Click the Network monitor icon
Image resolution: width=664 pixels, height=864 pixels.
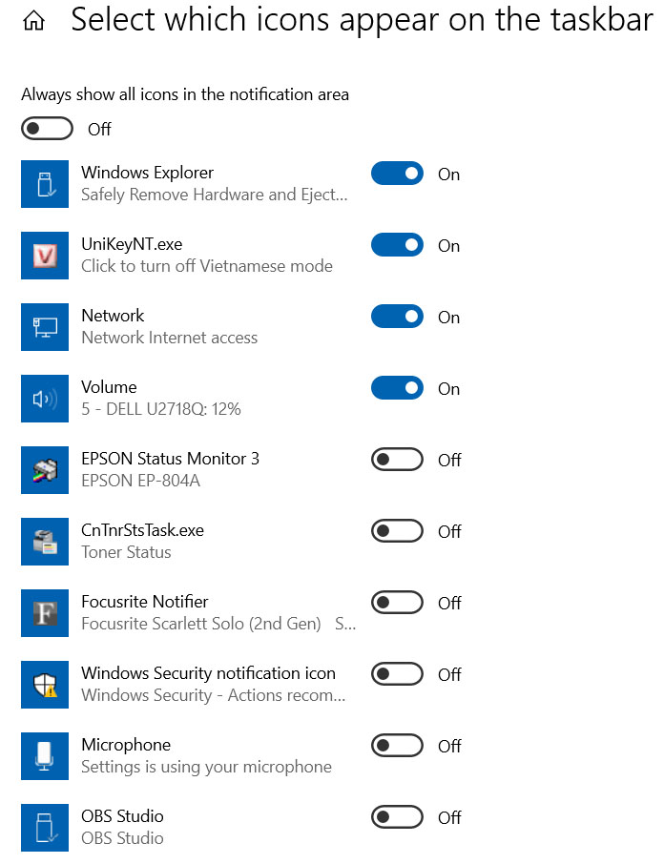click(45, 327)
